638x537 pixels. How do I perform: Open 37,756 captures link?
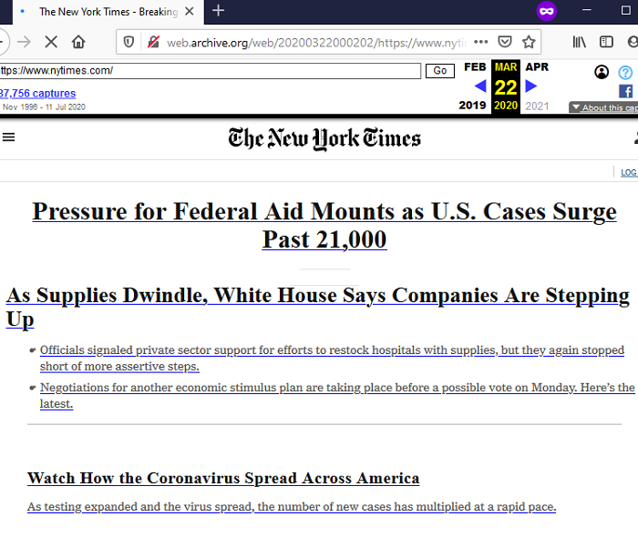click(x=38, y=94)
